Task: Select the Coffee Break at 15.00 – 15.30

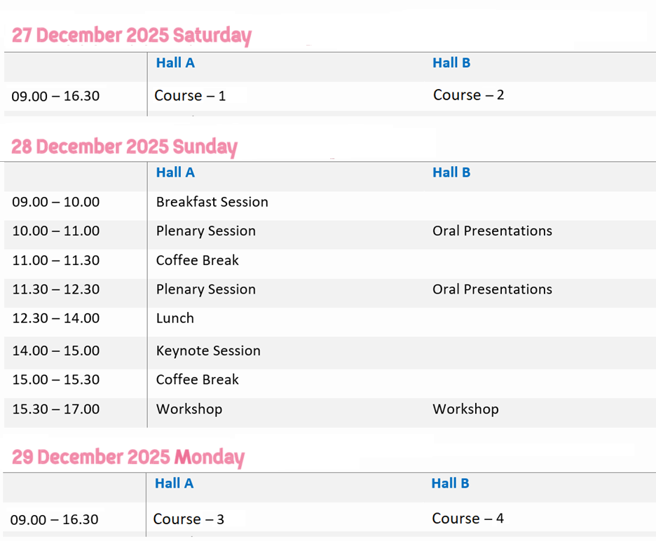Action: 197,380
